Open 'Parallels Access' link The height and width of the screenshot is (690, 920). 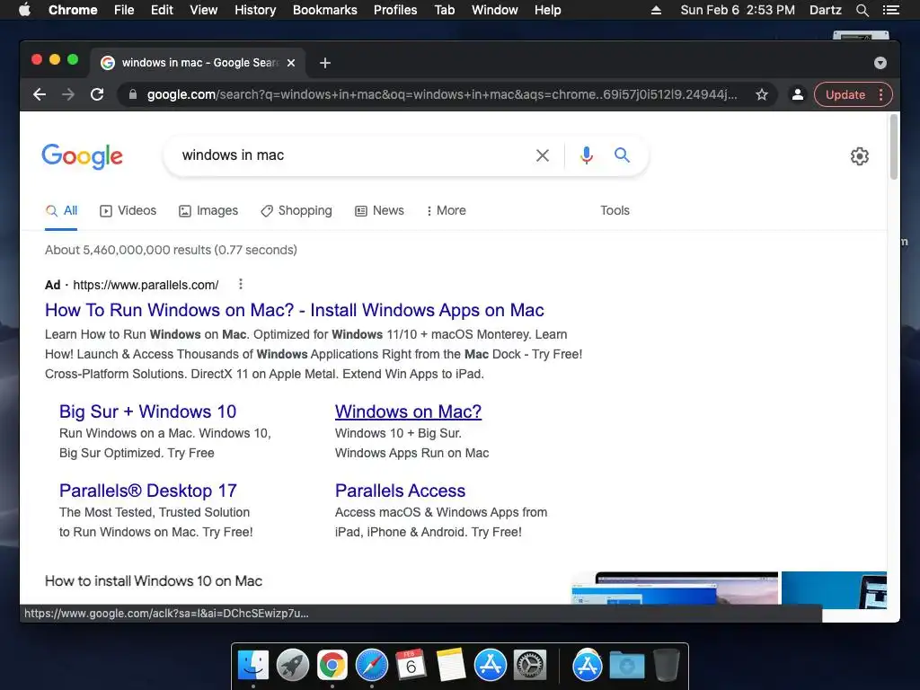click(x=400, y=491)
